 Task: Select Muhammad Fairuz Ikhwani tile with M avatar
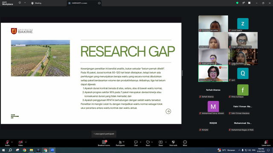tap(213, 107)
